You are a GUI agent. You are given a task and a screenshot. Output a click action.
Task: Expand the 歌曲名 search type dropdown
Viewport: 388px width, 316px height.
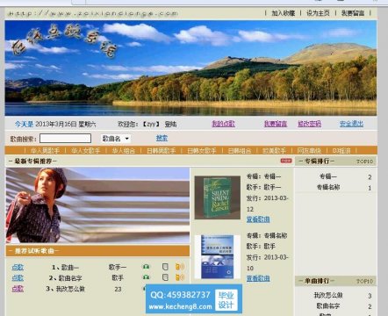pyautogui.click(x=116, y=139)
